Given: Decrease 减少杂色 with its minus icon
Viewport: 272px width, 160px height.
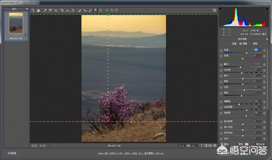Looking at the screenshot, I should point(221,127).
